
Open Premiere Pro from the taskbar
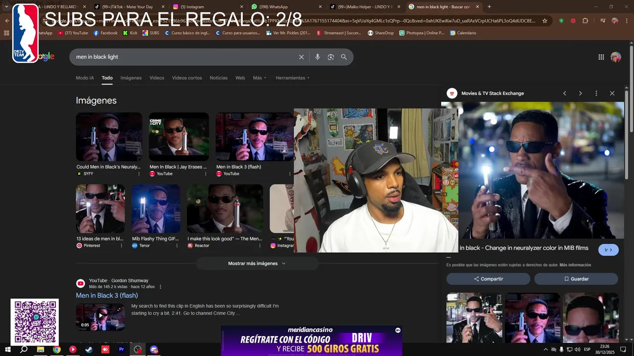click(x=121, y=349)
